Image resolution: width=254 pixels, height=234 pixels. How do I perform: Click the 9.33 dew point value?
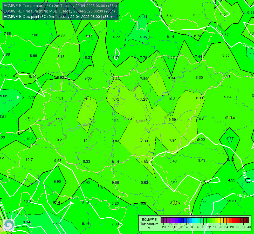click(x=87, y=161)
